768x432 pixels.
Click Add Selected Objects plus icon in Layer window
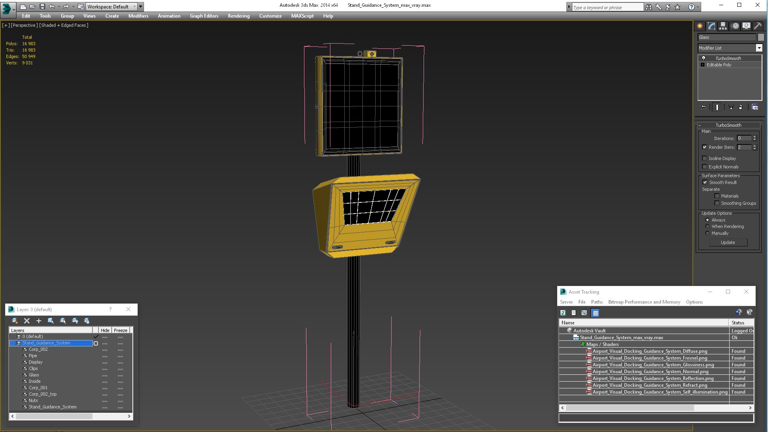click(39, 321)
